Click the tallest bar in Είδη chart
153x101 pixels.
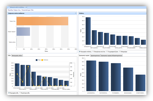click(x=17, y=75)
